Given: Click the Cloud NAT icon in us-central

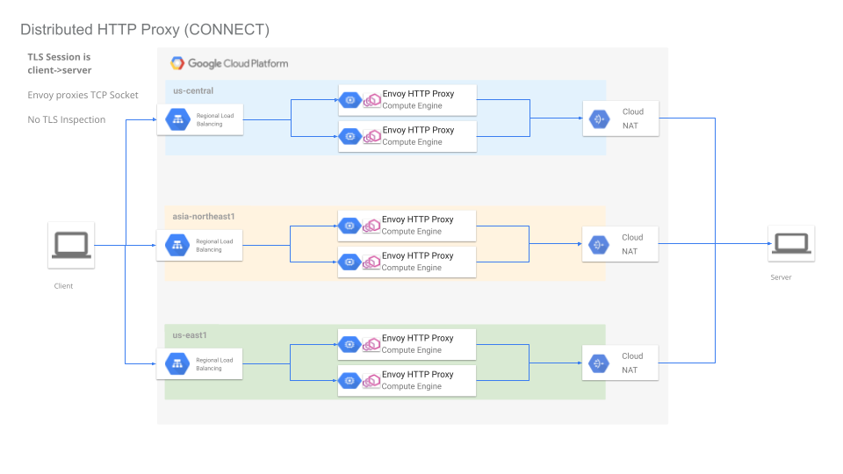Looking at the screenshot, I should [601, 118].
